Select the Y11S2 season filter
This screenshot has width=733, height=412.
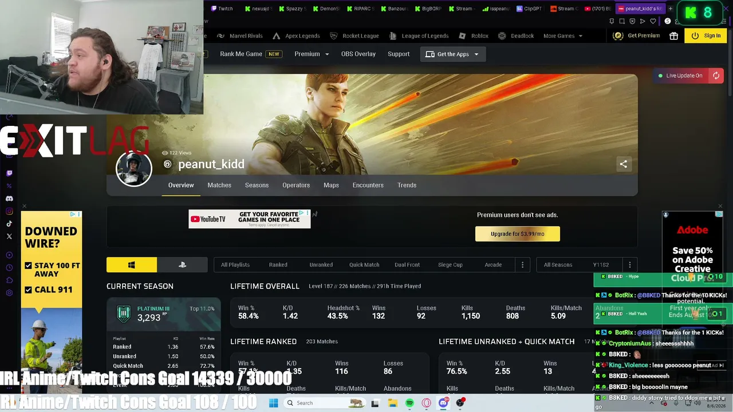[601, 265]
